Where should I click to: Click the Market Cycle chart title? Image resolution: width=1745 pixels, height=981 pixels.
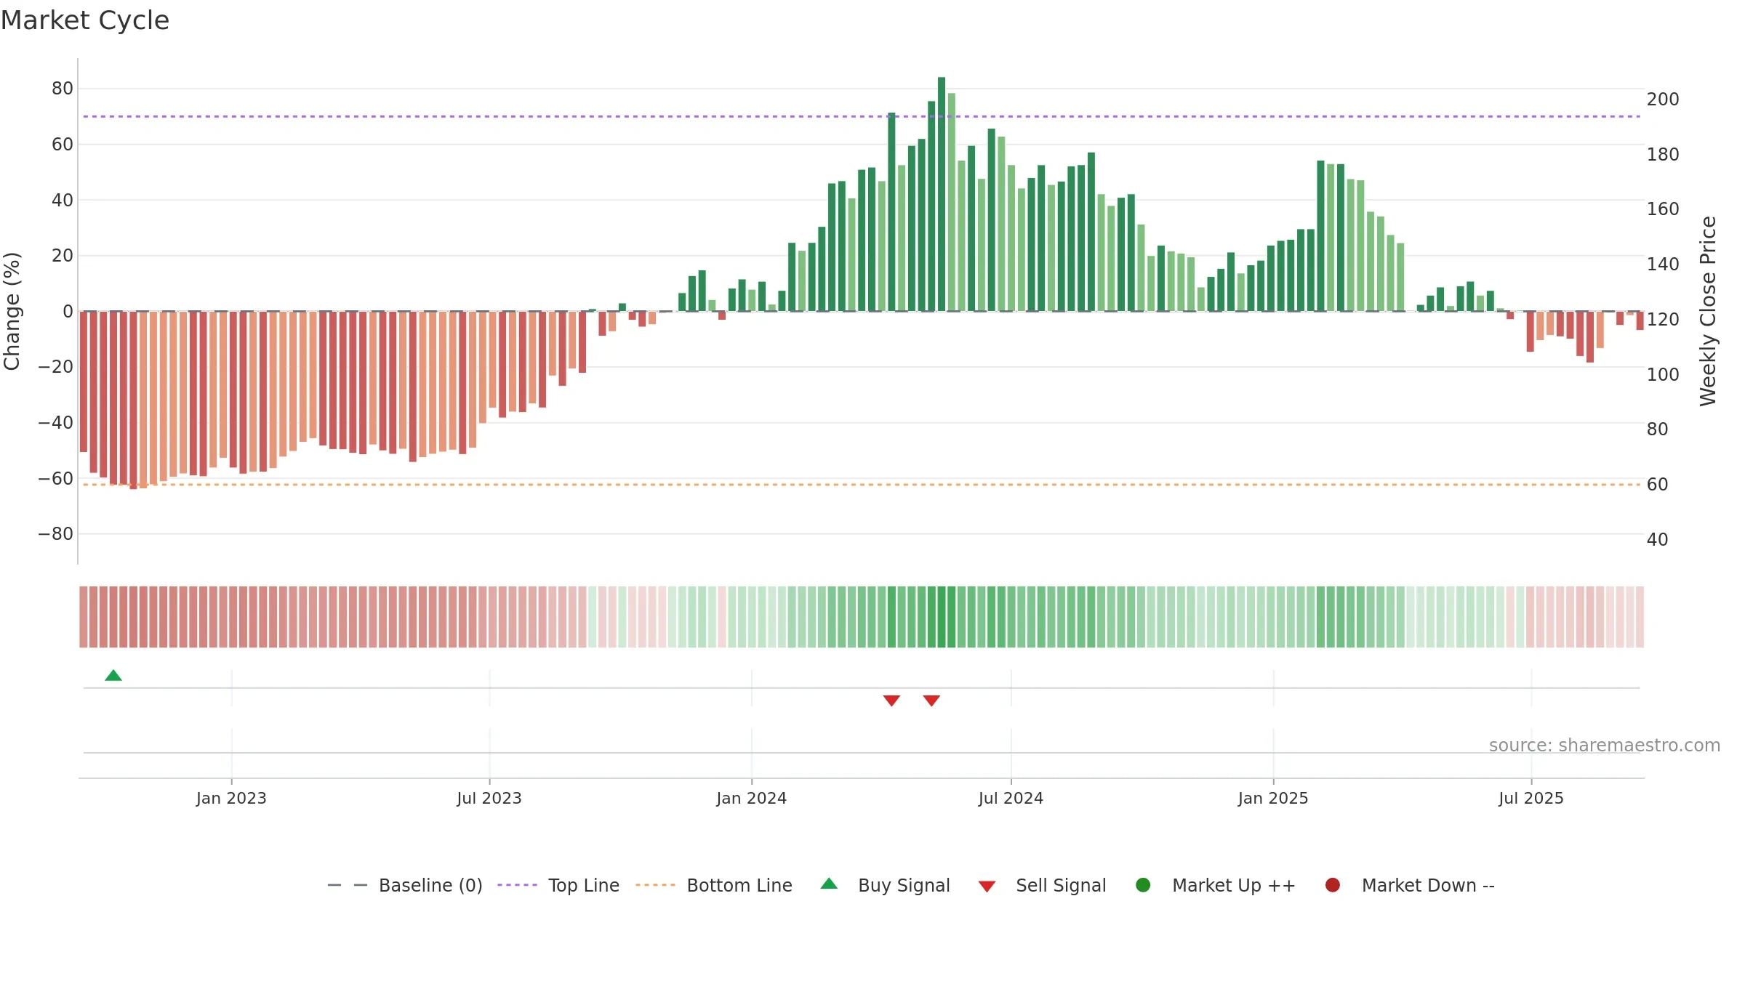pos(85,20)
